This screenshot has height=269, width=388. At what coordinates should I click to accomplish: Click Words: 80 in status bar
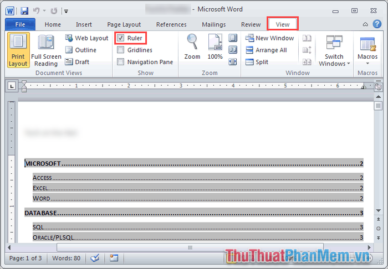(66, 258)
